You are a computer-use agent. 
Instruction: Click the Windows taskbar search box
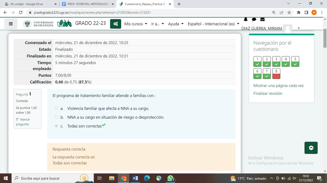[52, 178]
